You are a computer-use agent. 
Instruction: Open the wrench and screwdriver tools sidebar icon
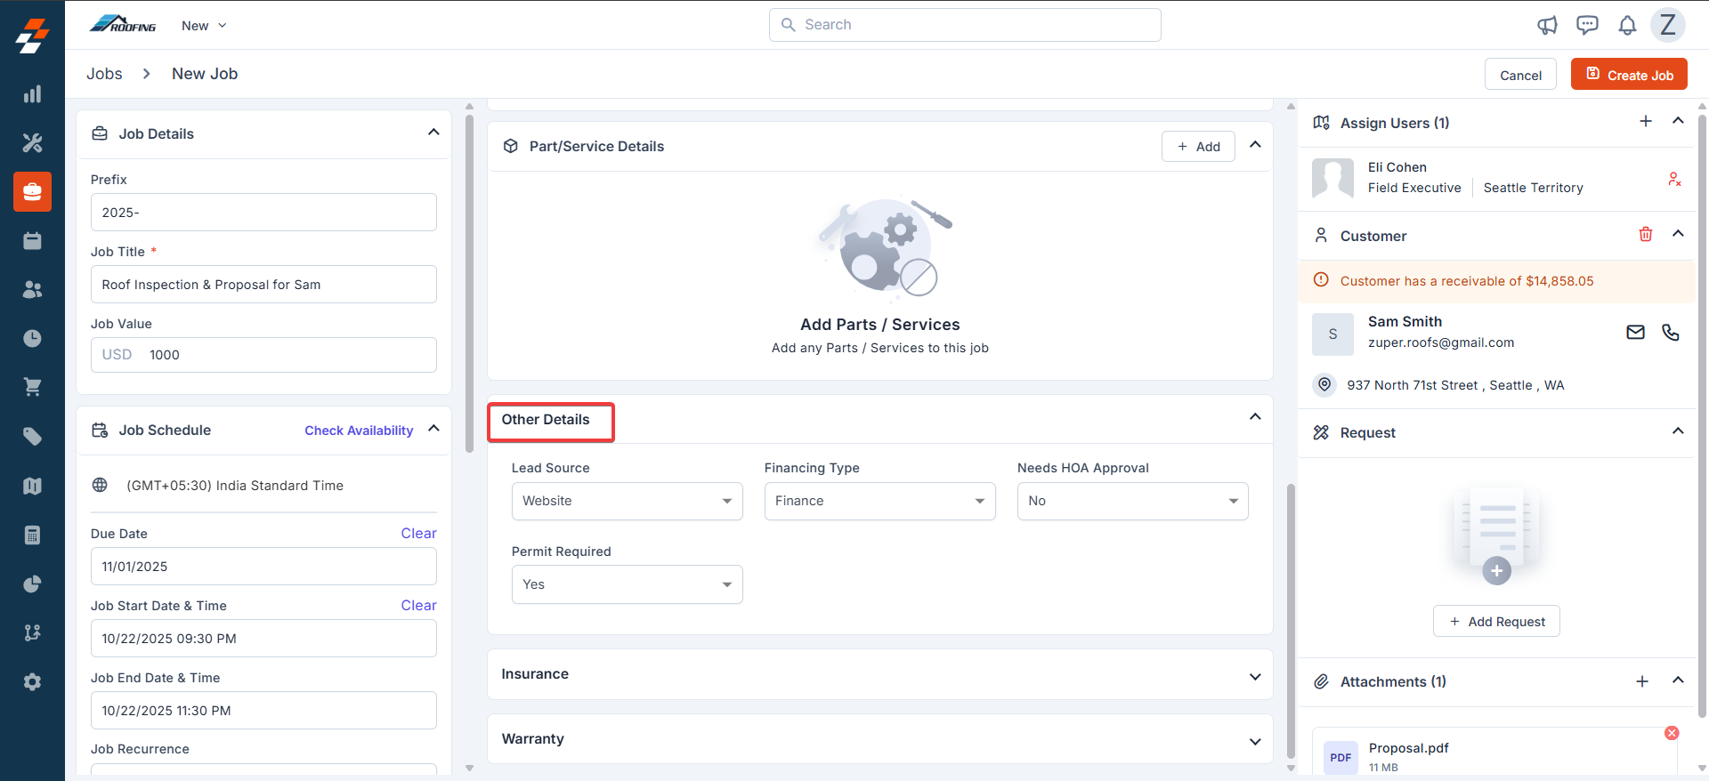tap(32, 142)
